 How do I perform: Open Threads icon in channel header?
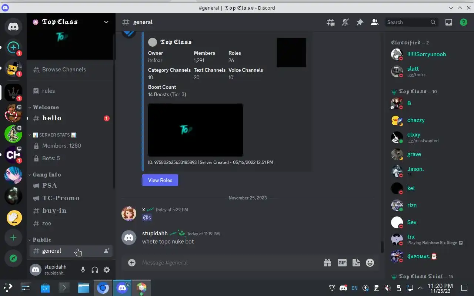330,22
